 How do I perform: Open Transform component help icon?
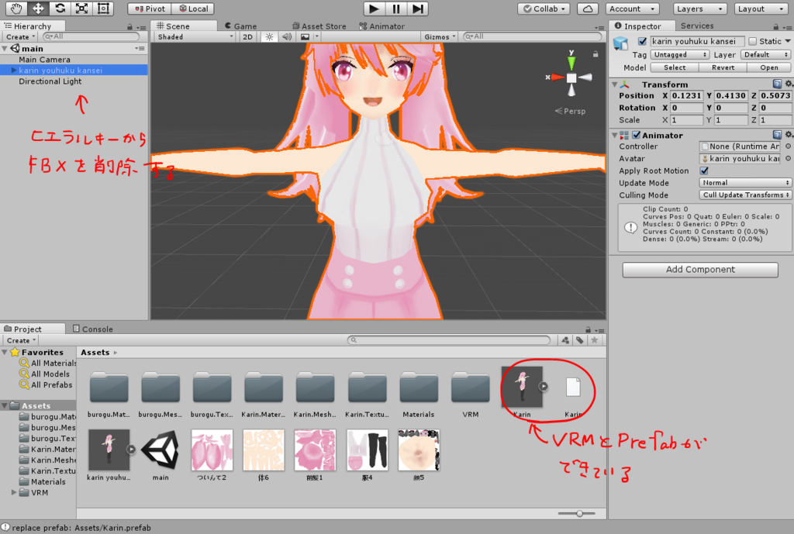pos(777,84)
